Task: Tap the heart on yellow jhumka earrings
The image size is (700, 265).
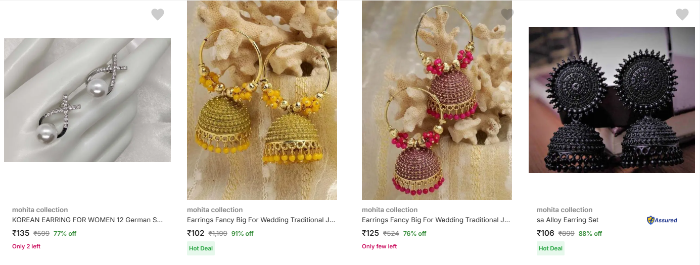Action: pos(333,15)
